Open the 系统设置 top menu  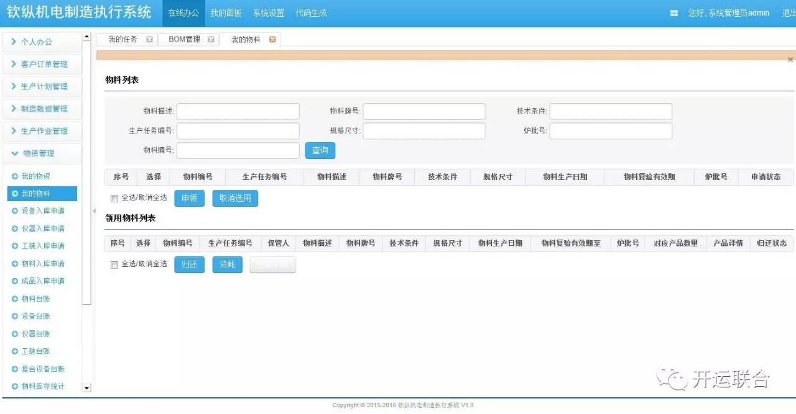(x=268, y=13)
